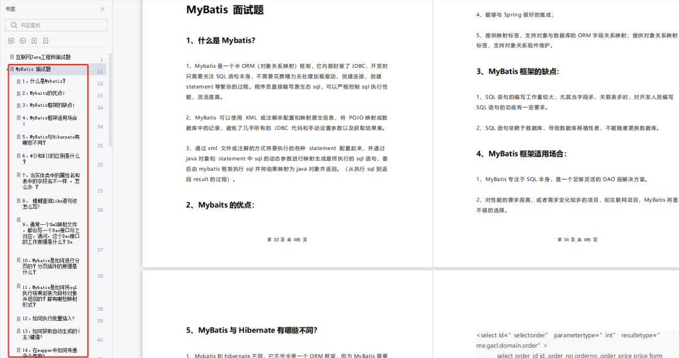Image resolution: width=679 pixels, height=358 pixels.
Task: Click bookmark icon beside 互联网Java工程师面试题
Action: (12, 57)
